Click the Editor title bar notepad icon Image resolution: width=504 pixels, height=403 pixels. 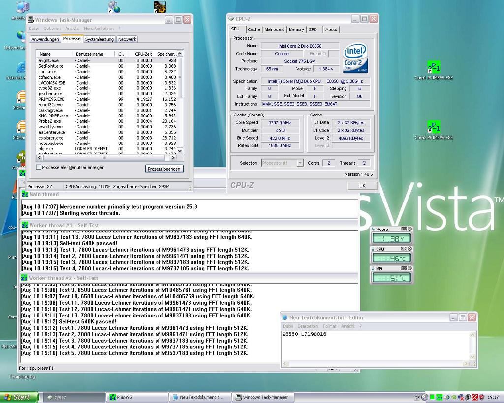tap(284, 317)
